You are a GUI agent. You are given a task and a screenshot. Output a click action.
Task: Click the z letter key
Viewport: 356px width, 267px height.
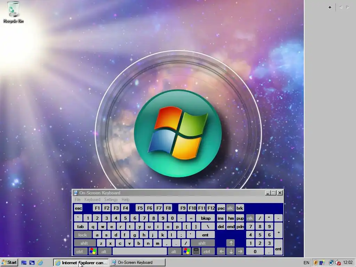(x=101, y=243)
